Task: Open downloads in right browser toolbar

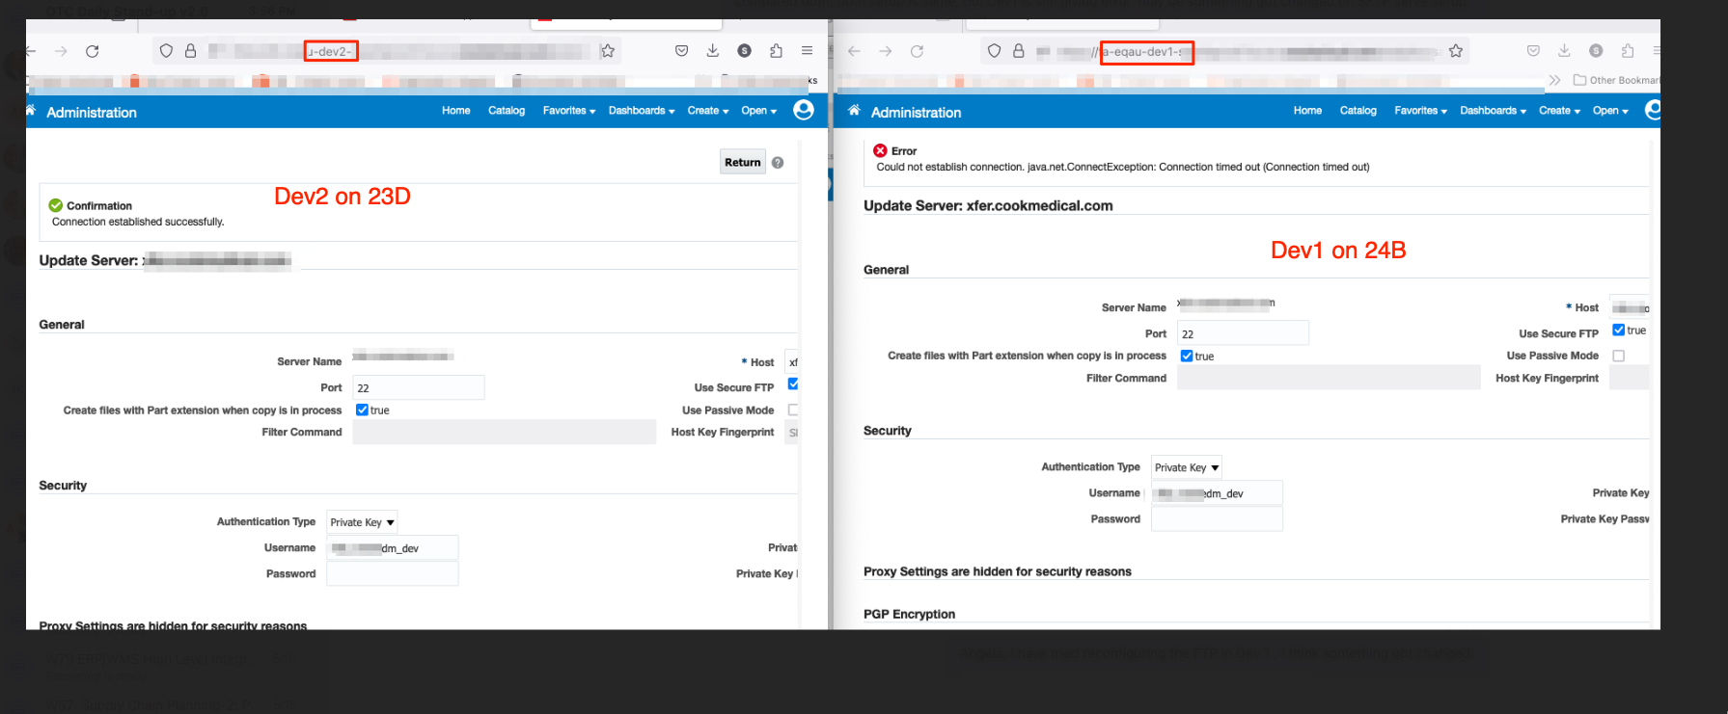Action: [x=1564, y=51]
